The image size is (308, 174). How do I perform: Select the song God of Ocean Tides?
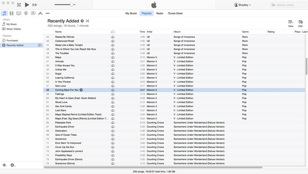point(66,135)
